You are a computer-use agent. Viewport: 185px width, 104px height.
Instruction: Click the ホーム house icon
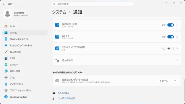coord(6,26)
